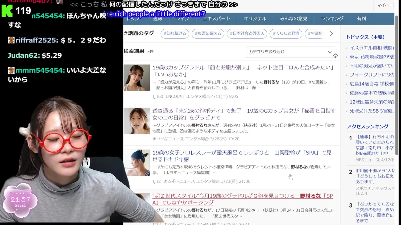The width and height of the screenshot is (401, 225).
Task: Open comment icon showing 60 comments
Action: tap(155, 97)
